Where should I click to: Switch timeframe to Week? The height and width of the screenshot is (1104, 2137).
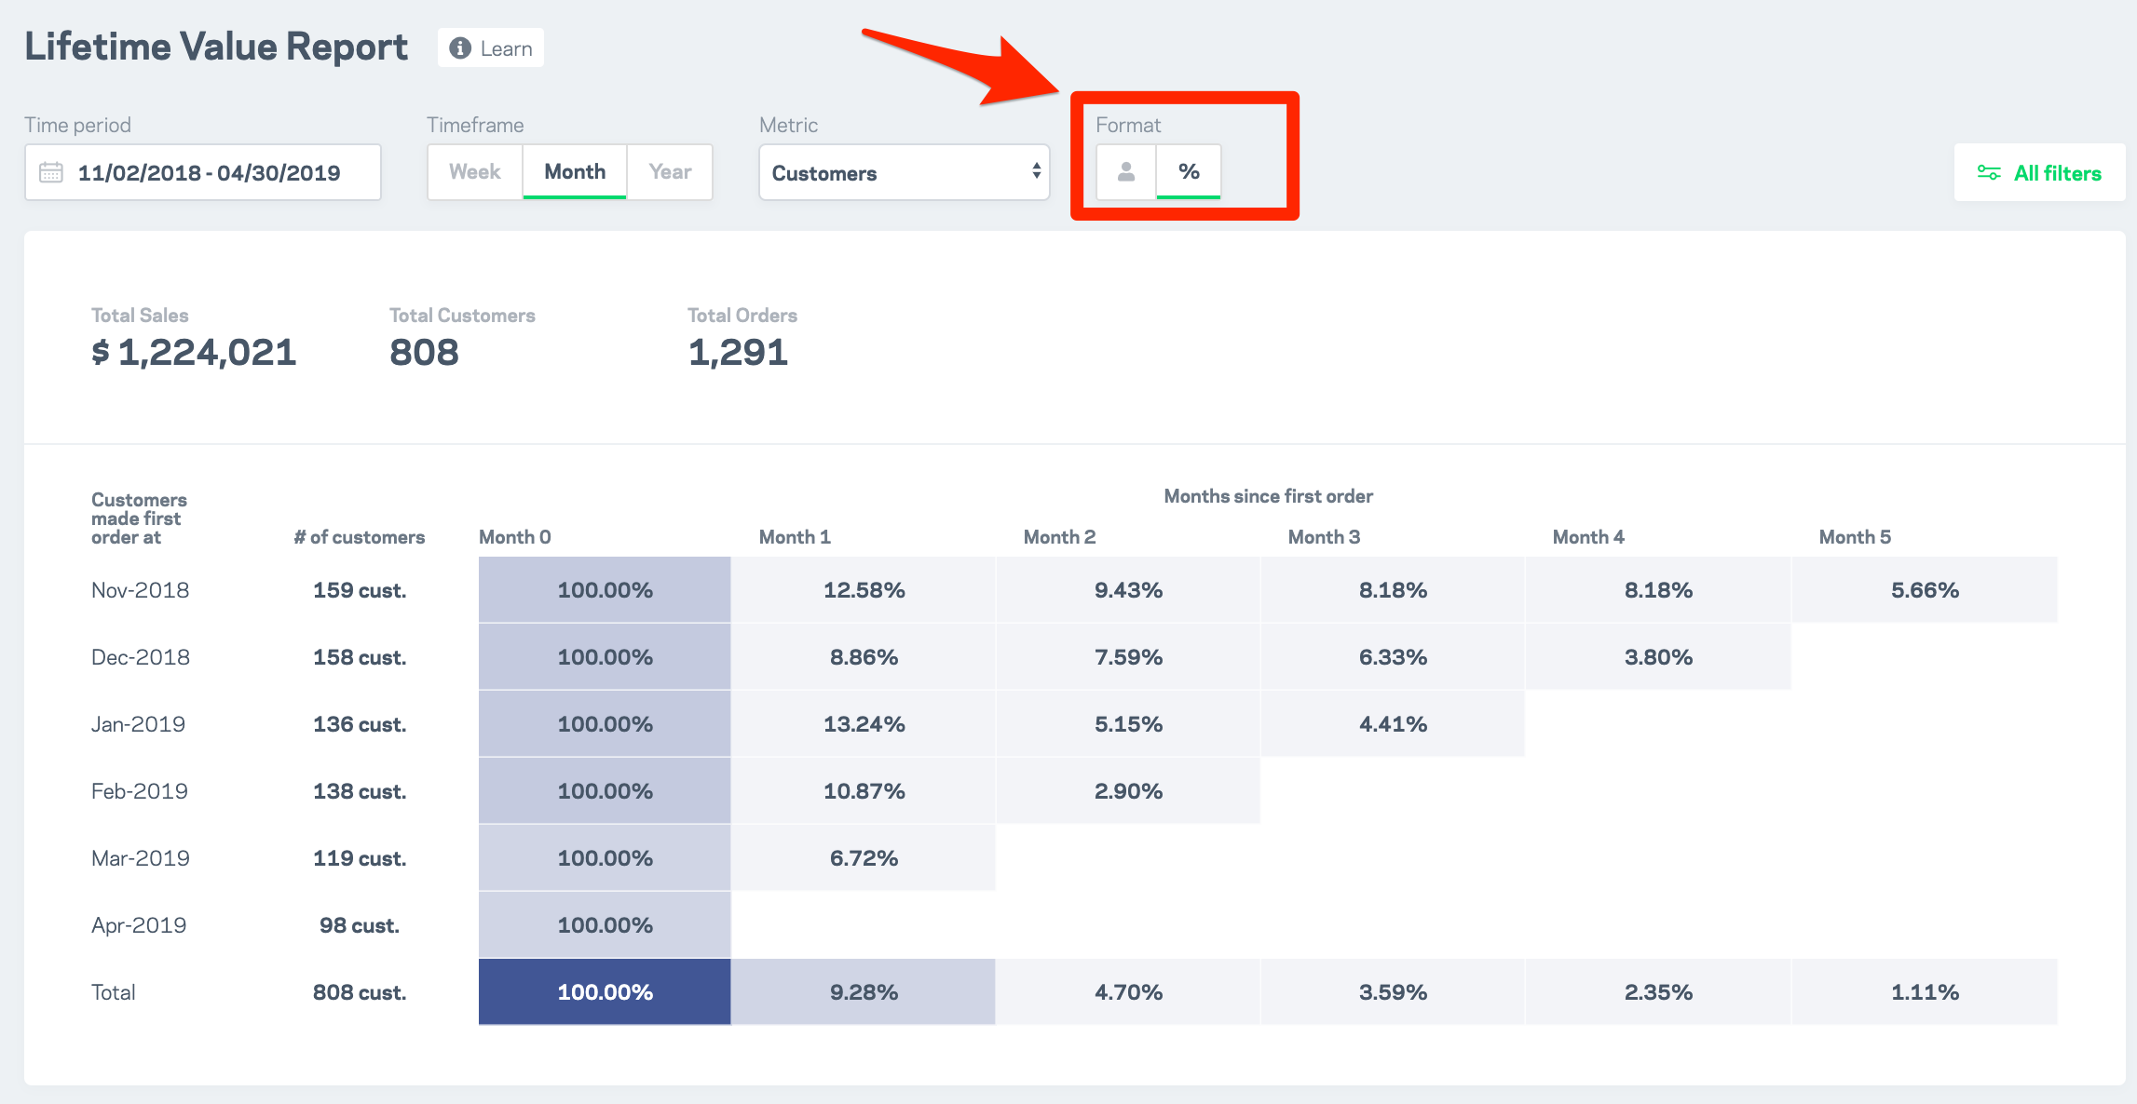(475, 172)
